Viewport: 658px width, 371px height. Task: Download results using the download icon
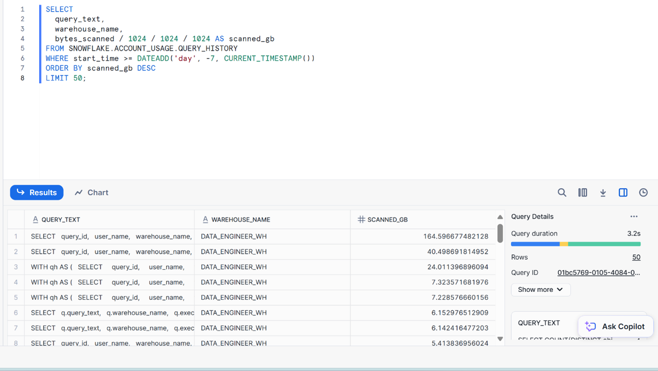click(x=603, y=193)
